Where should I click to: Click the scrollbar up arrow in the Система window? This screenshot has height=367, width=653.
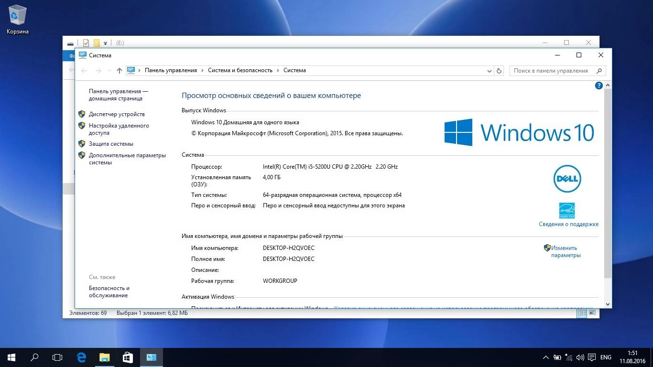point(608,85)
